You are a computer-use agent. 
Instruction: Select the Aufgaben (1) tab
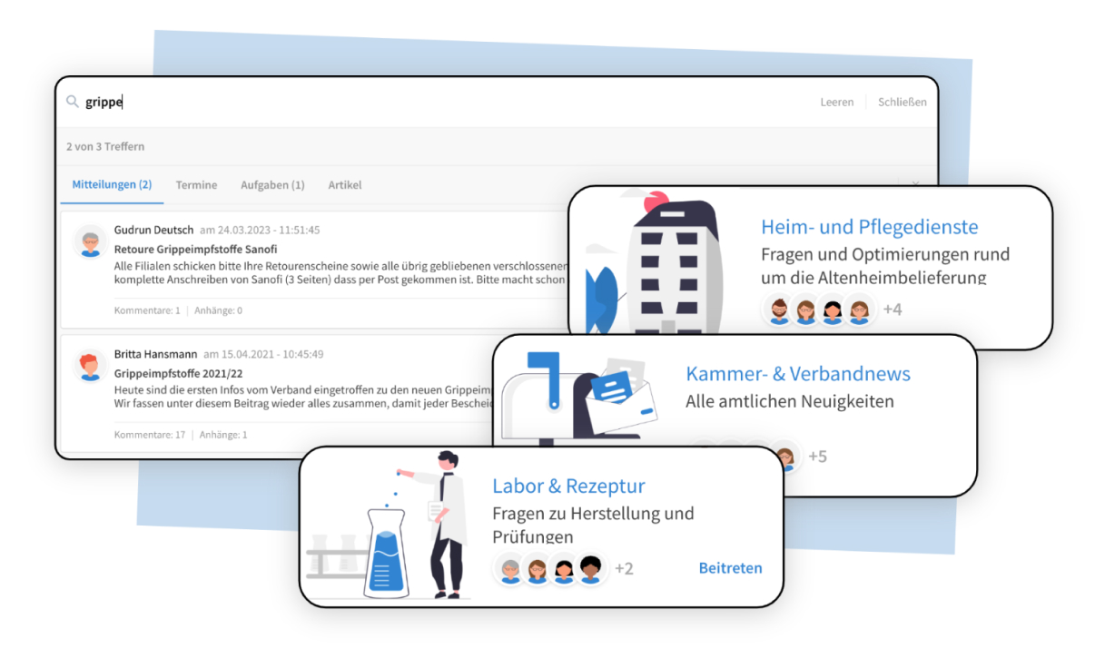[x=272, y=185]
